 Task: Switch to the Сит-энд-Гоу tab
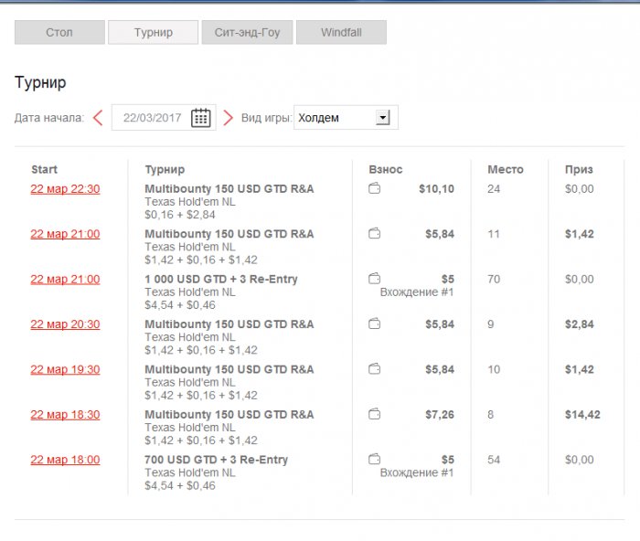coord(247,33)
